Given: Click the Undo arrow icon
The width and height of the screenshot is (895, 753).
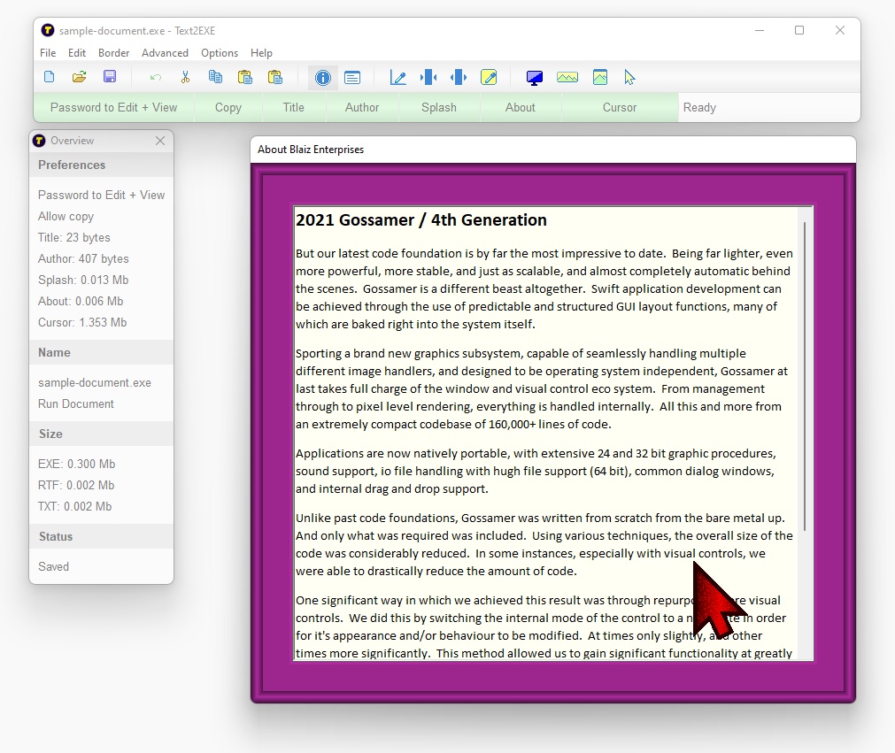Looking at the screenshot, I should point(154,77).
